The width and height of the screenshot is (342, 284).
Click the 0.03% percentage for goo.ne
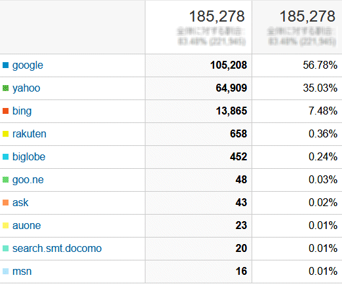(323, 180)
